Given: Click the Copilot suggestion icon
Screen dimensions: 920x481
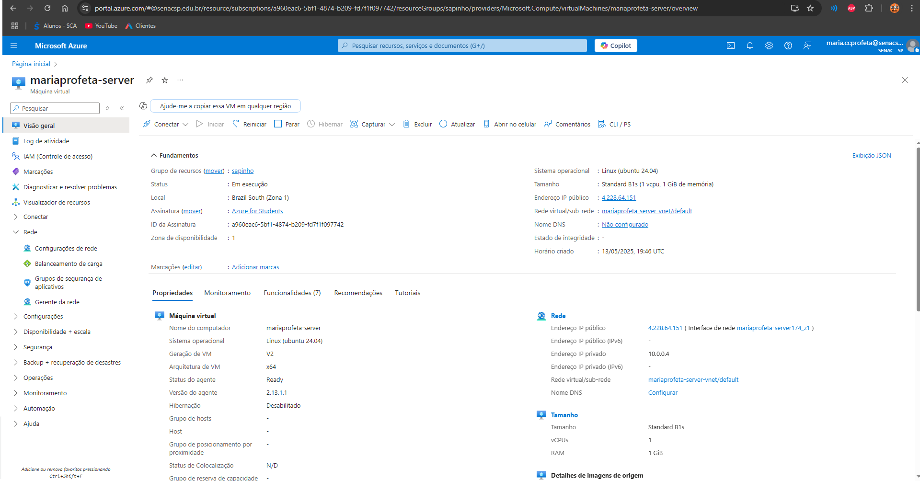Looking at the screenshot, I should point(143,106).
